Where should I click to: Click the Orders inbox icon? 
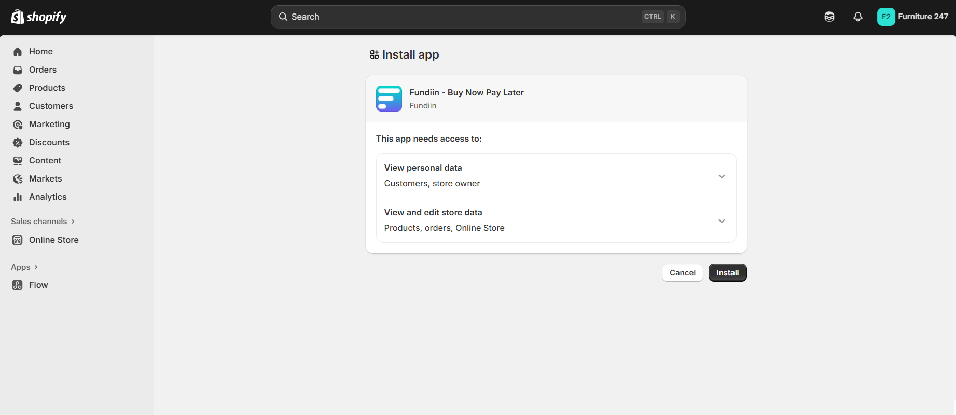point(18,70)
